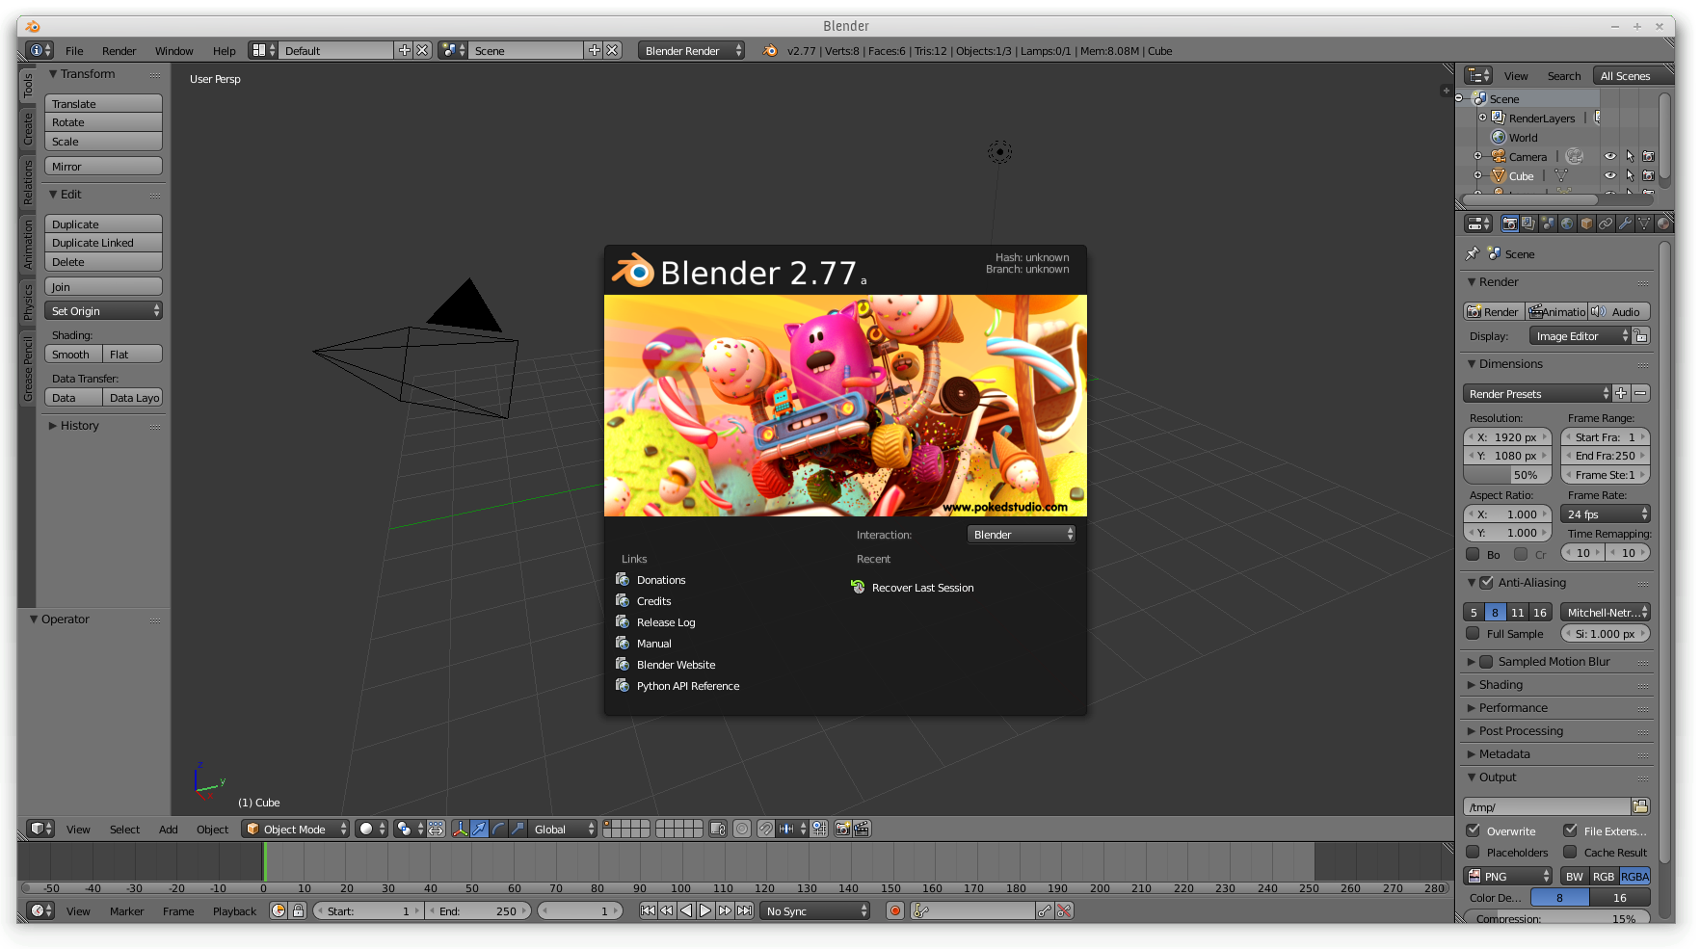
Task: Switch to the Physics tab in tool shelf
Action: [27, 302]
